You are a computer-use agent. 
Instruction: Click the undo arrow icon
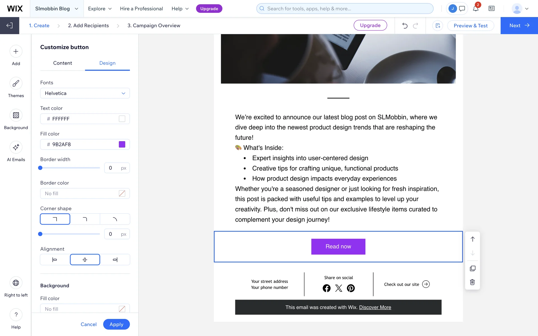coord(405,25)
